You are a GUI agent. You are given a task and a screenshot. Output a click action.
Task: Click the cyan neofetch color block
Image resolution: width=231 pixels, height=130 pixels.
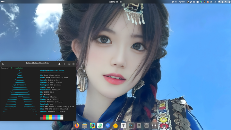click(x=59, y=117)
